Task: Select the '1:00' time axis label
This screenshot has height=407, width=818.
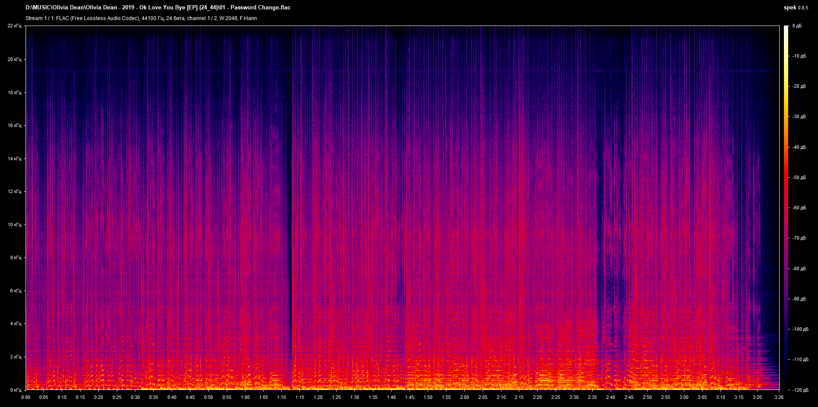Action: [245, 397]
